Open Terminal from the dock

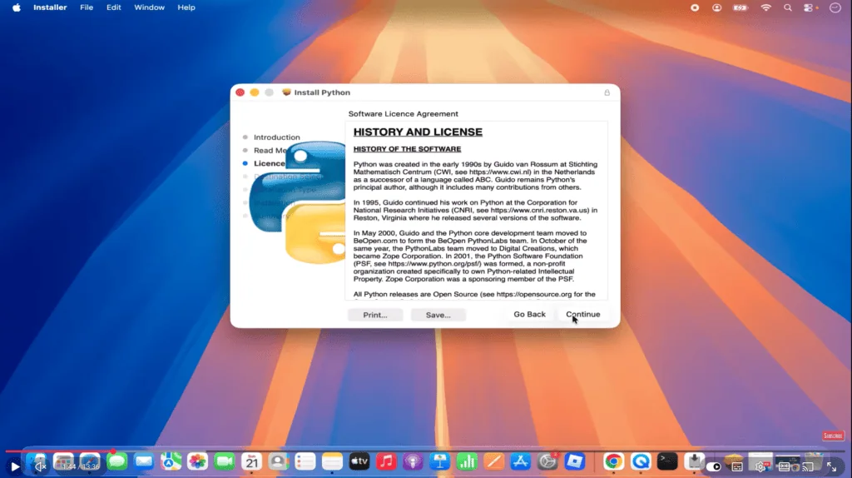click(667, 461)
